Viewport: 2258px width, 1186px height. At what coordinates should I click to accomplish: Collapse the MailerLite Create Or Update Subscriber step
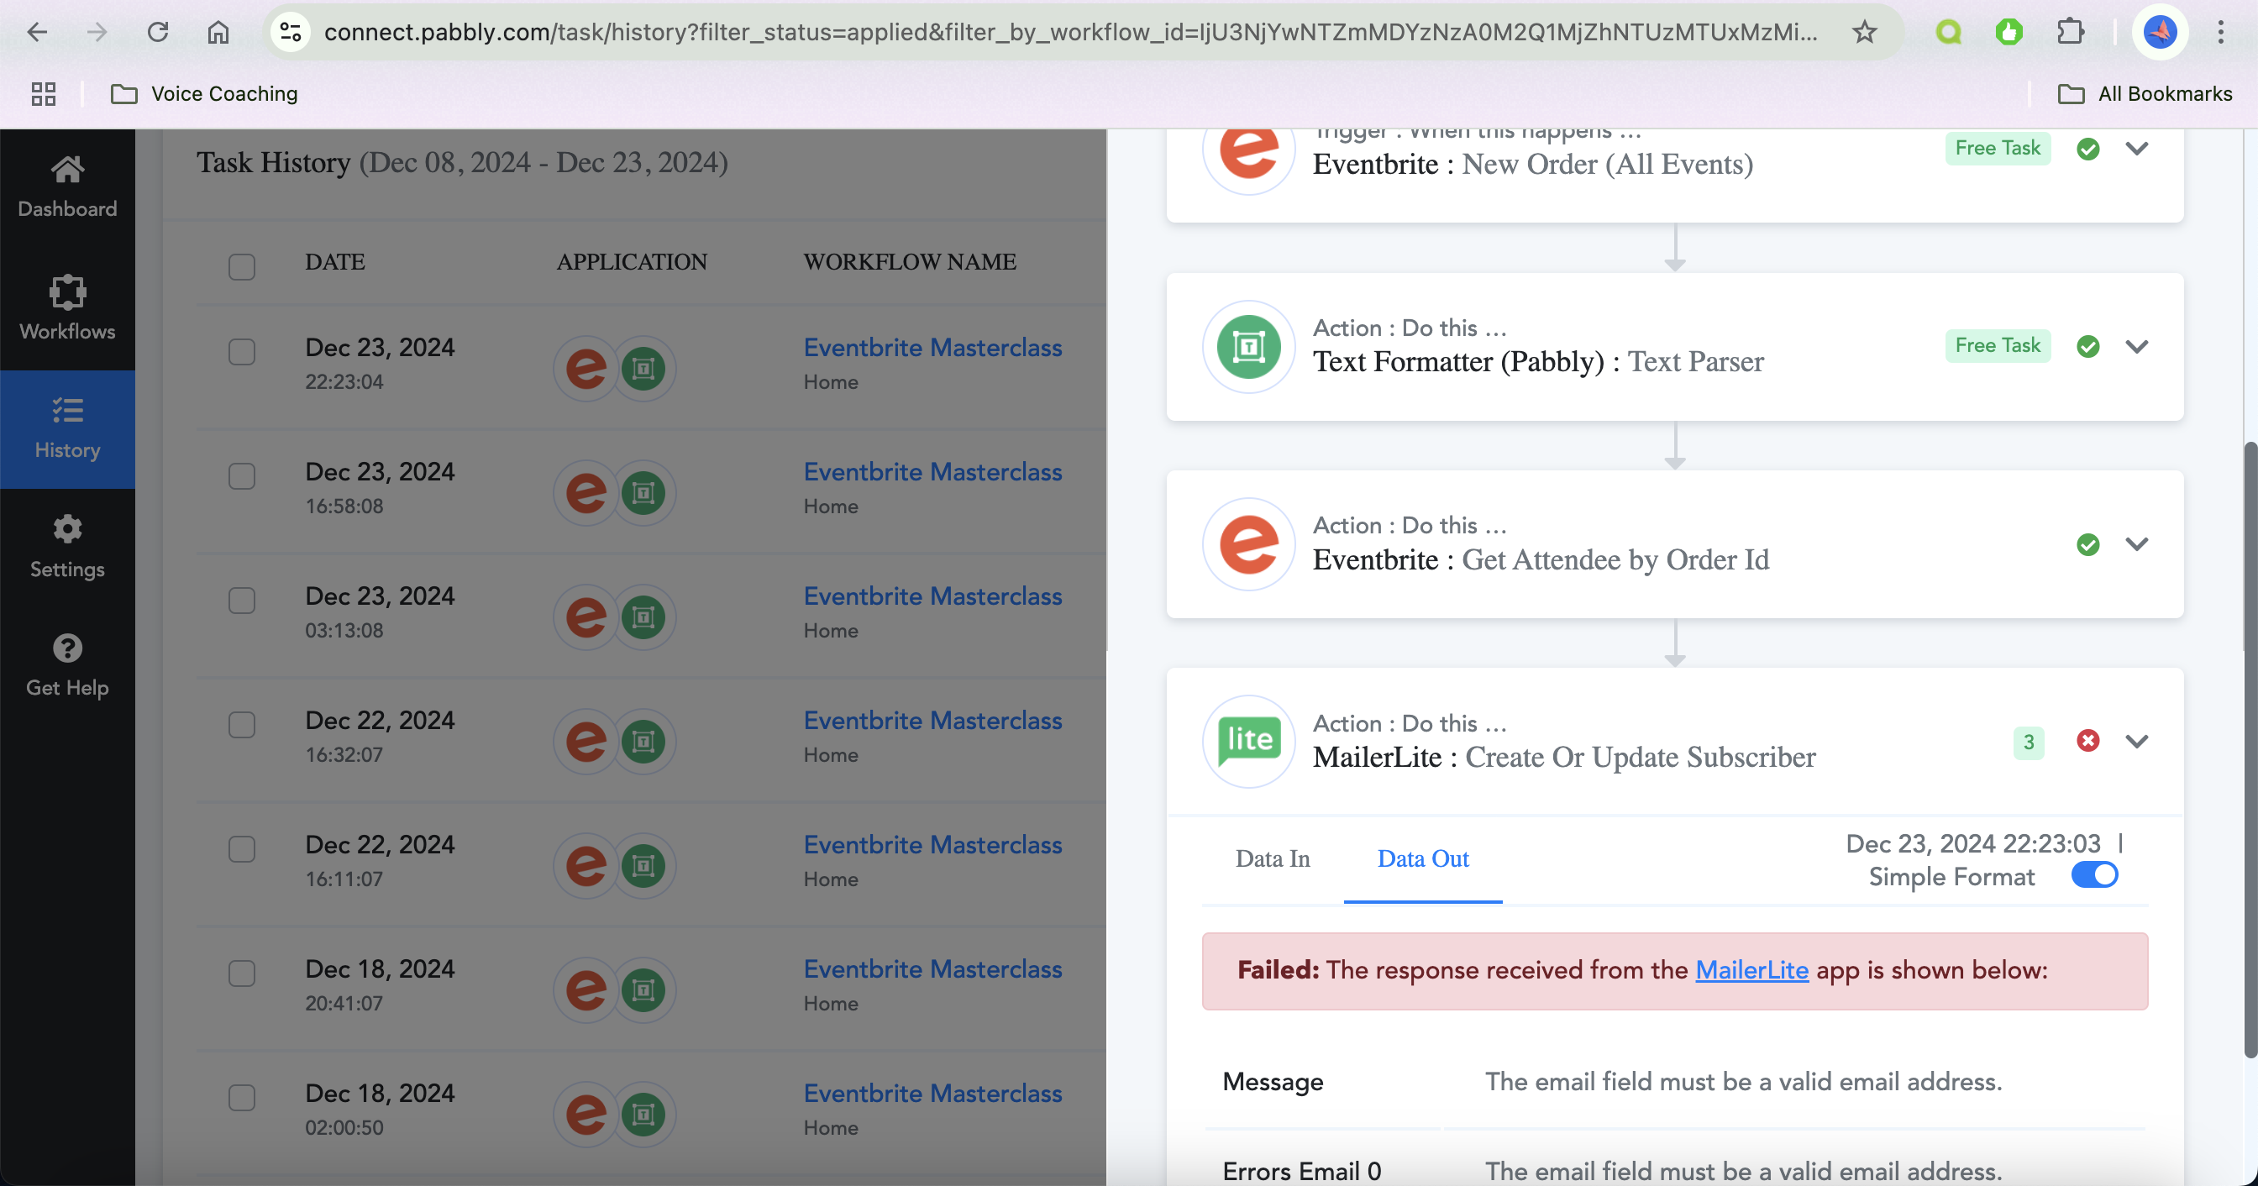(x=2137, y=742)
